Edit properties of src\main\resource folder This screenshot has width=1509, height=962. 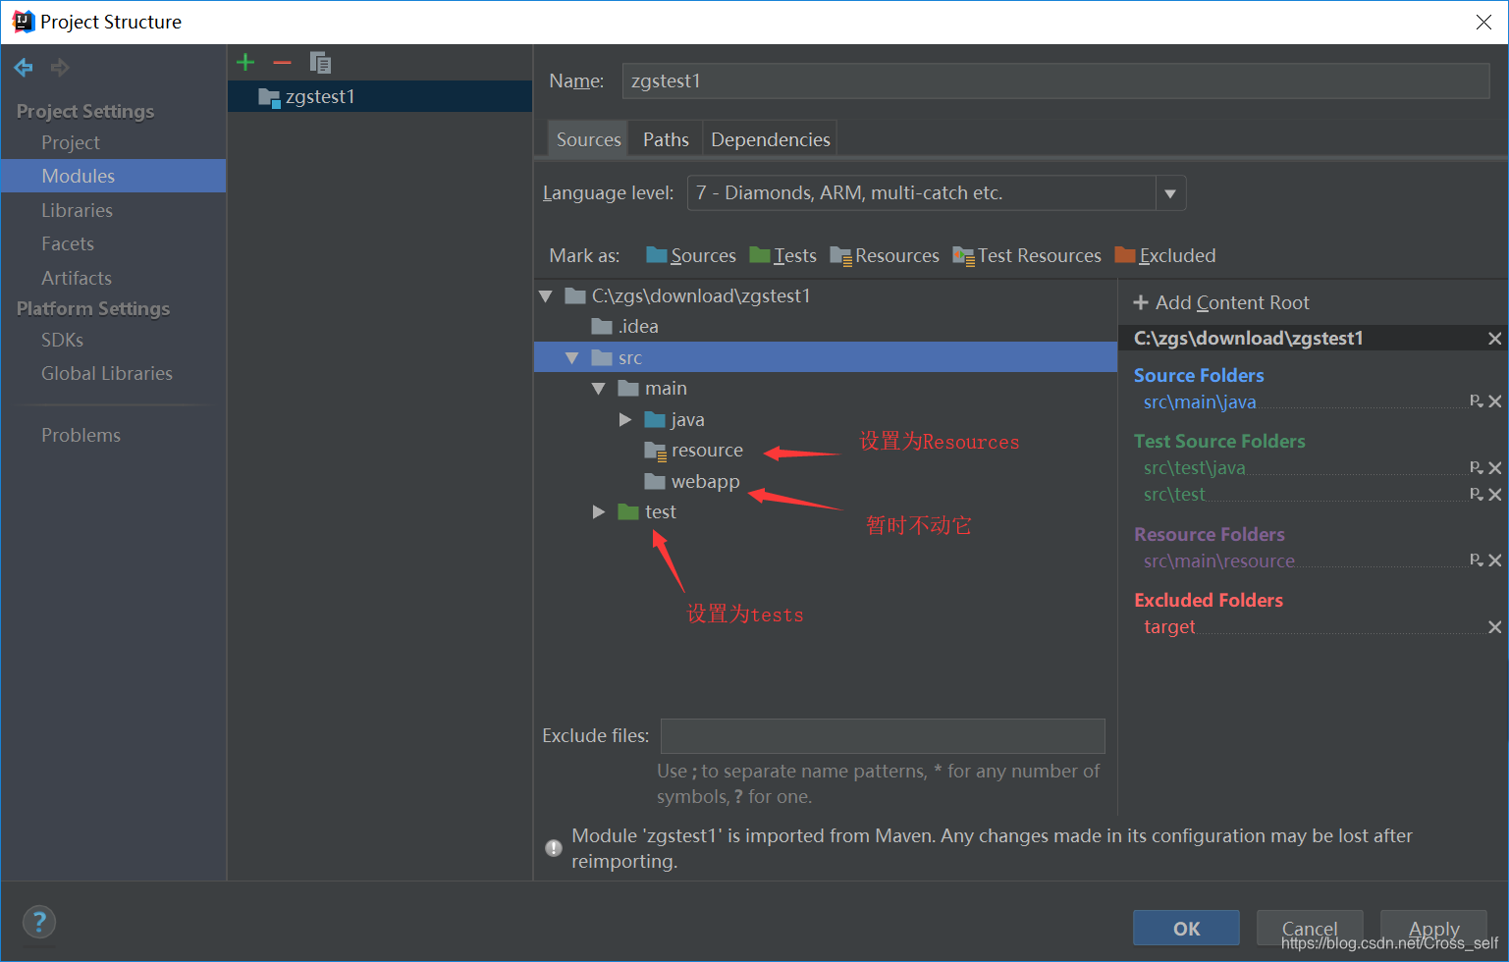tap(1477, 560)
